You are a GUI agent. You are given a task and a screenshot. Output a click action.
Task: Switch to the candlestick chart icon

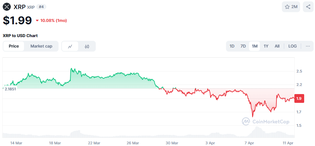[87, 46]
